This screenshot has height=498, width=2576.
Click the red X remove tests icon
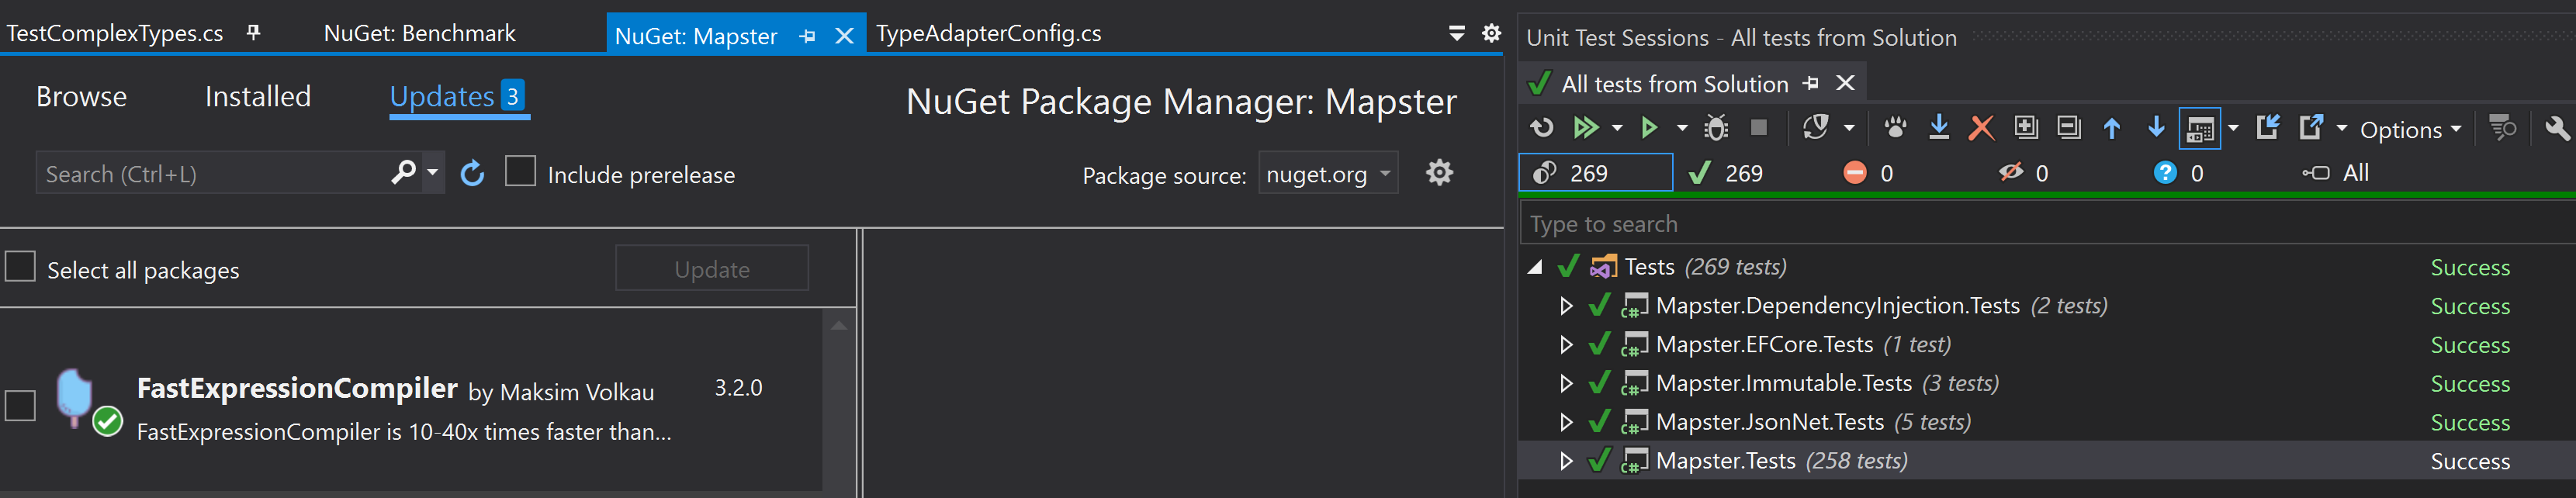(x=1980, y=128)
